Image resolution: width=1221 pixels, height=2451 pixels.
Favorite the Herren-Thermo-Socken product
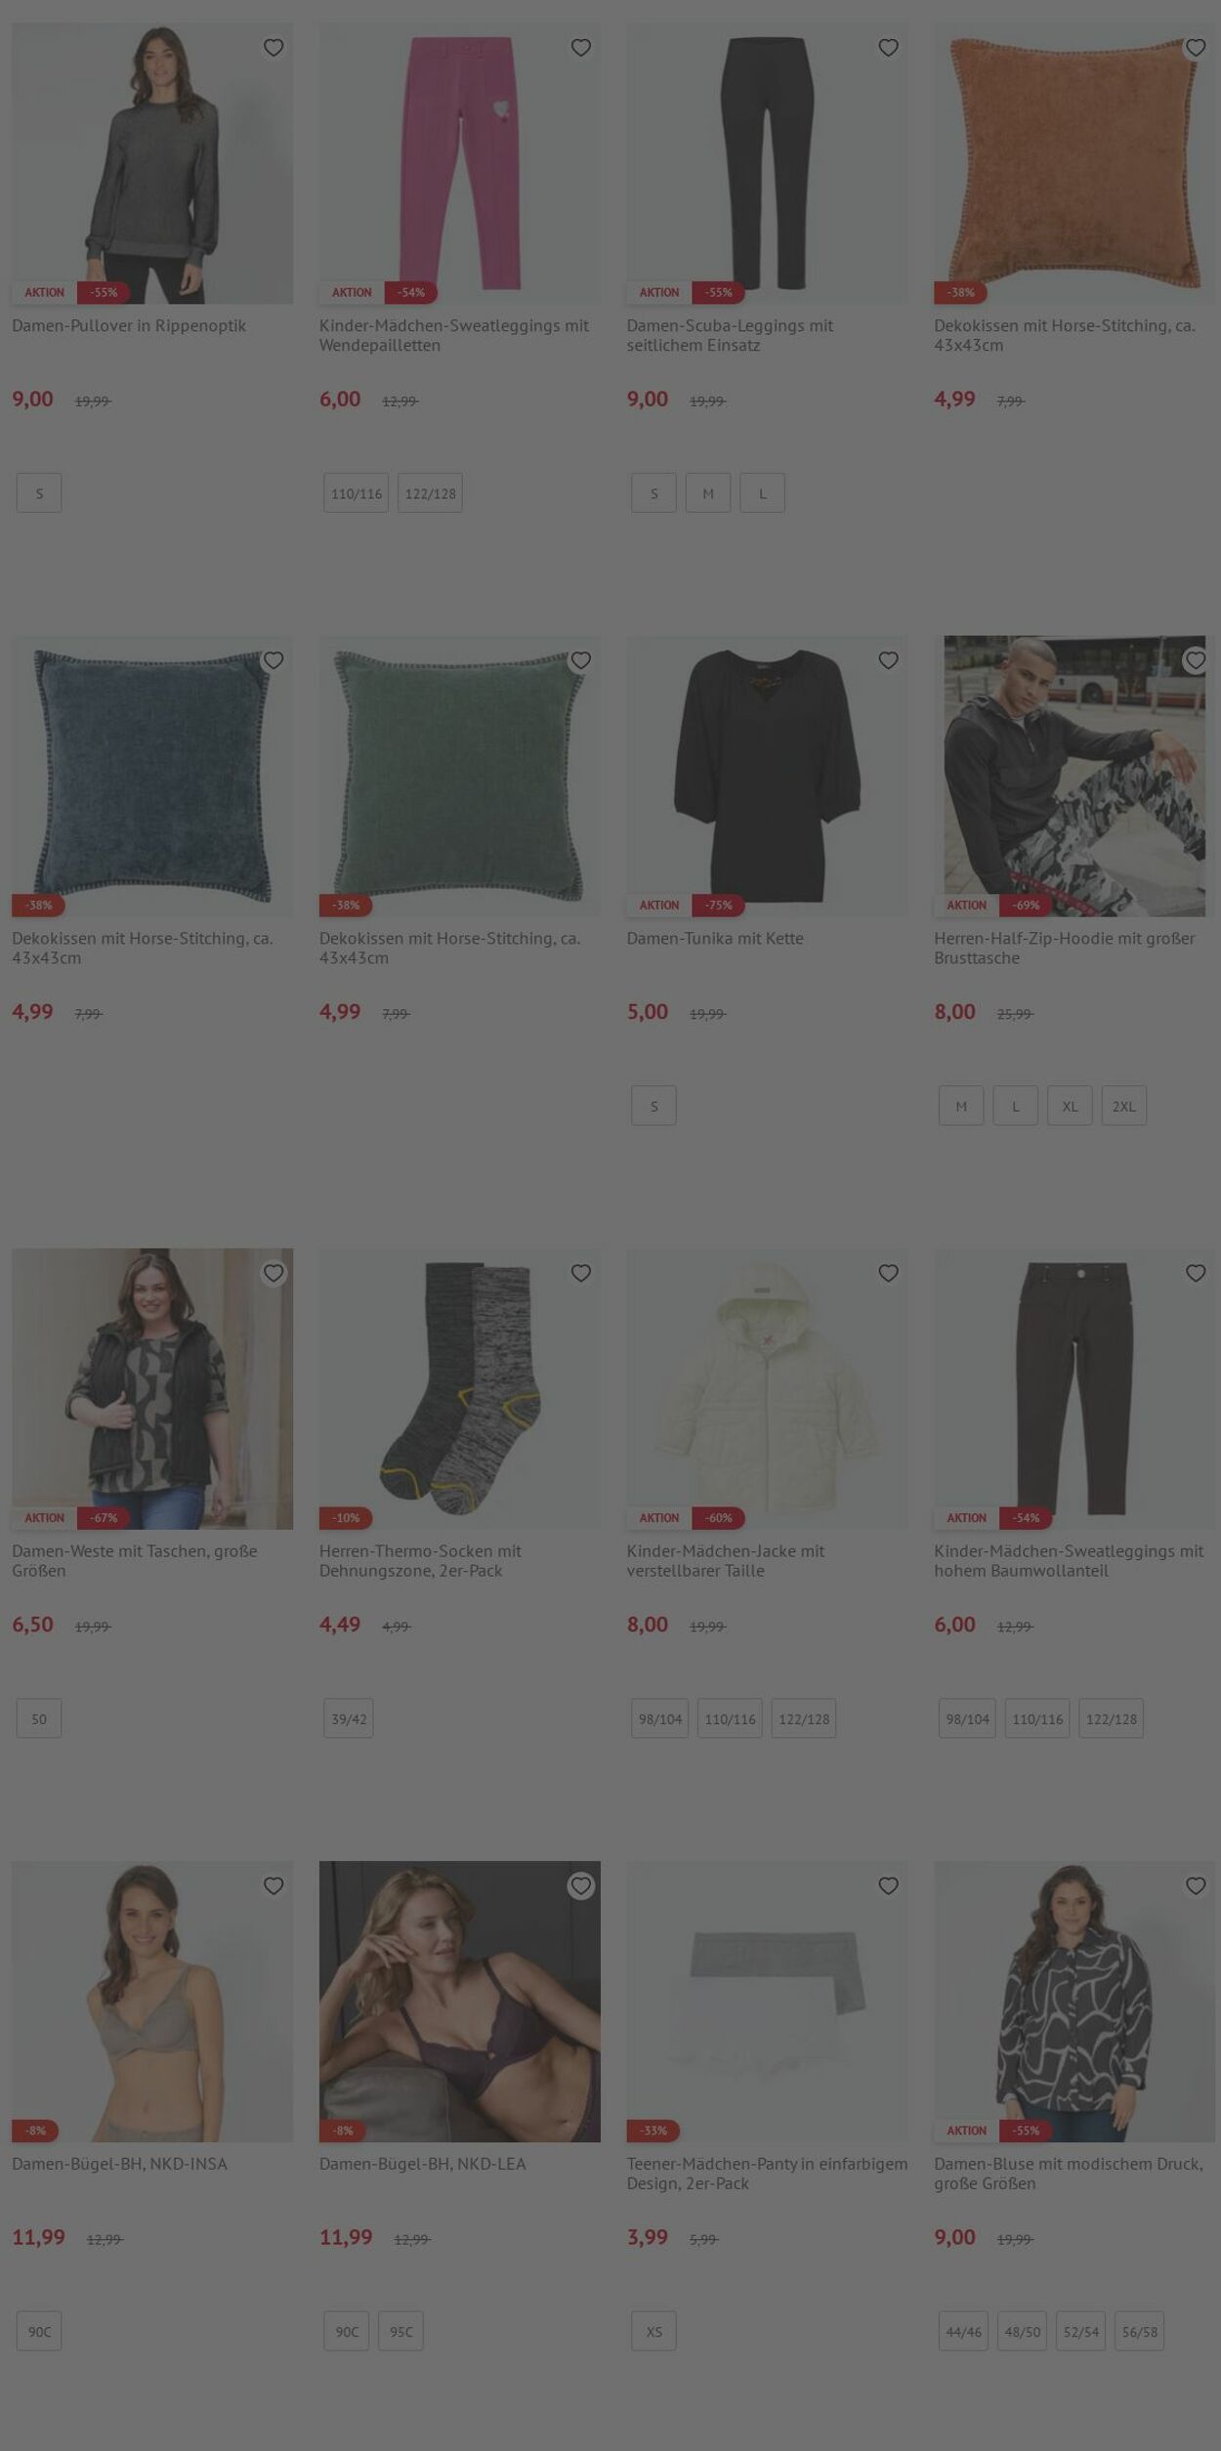click(x=581, y=1273)
